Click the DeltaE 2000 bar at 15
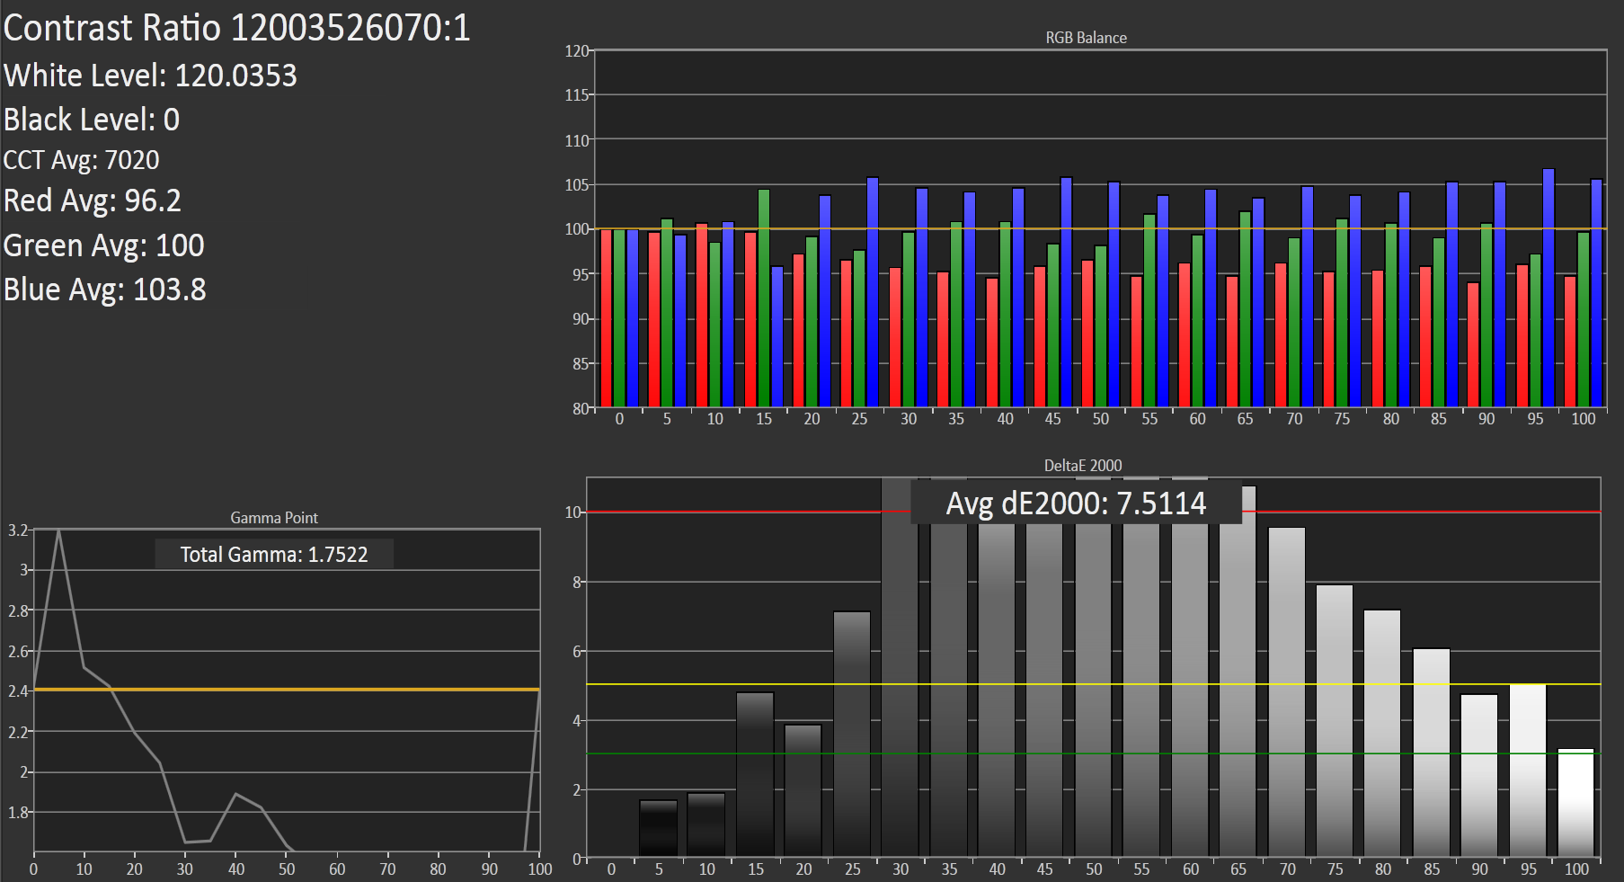 tap(755, 774)
